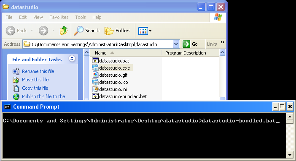Select the datastudio.gif file name
The width and height of the screenshot is (296, 161).
pos(113,75)
